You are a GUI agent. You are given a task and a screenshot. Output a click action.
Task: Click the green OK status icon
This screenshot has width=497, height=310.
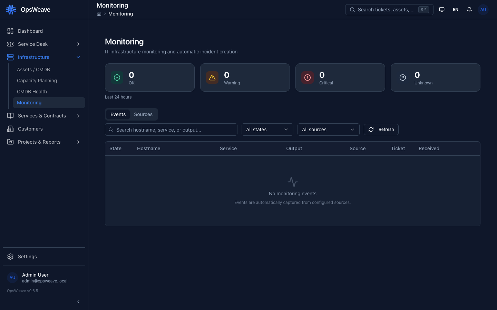(117, 77)
